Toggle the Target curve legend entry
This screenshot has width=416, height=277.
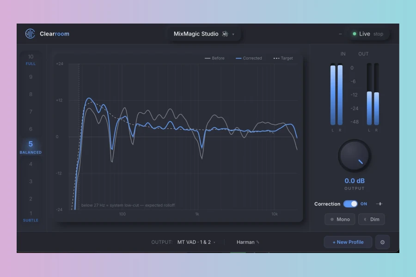(283, 58)
